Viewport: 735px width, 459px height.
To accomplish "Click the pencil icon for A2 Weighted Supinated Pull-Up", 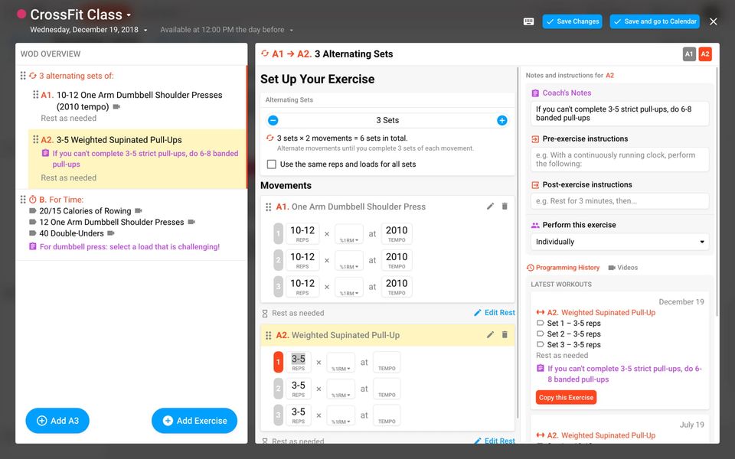I will pos(490,334).
